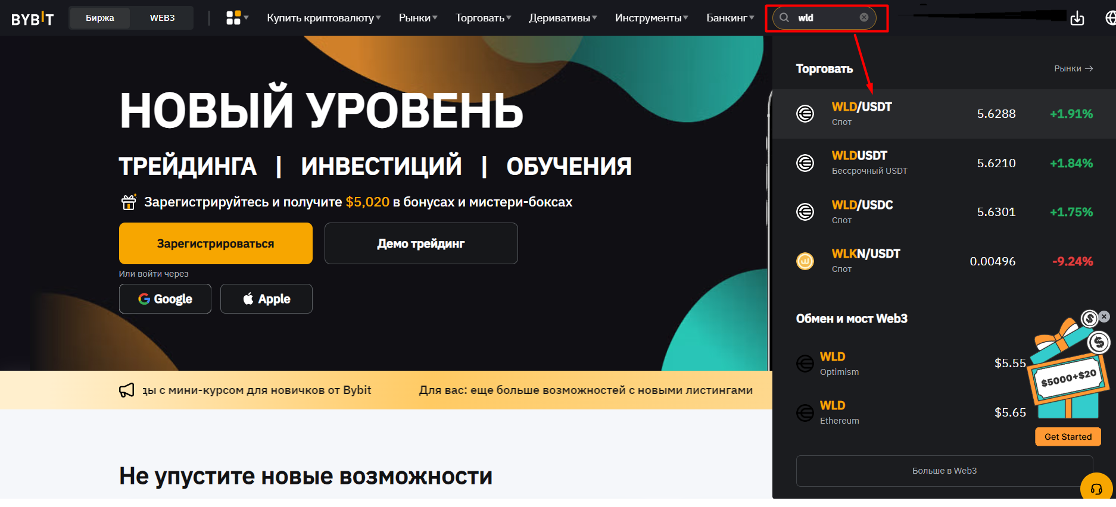
Task: Open the Торговать dropdown in the navbar
Action: click(x=484, y=18)
